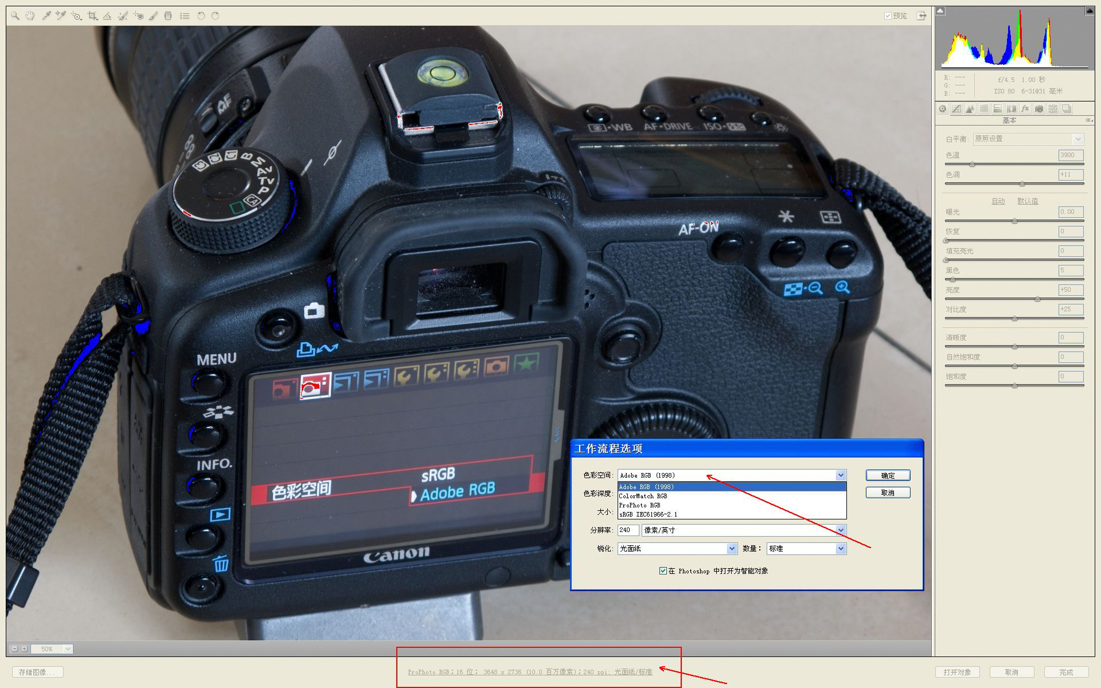Screen dimensions: 1101x688
Task: Toggle highlight clipping warning in histogram
Action: [x=1089, y=10]
